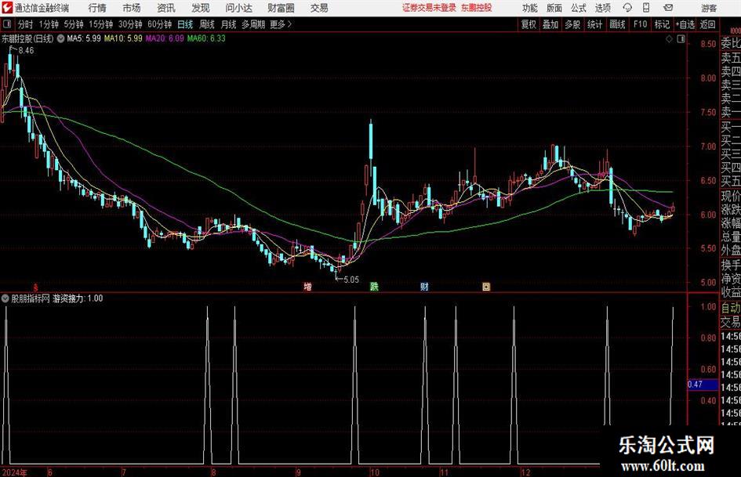Switch to the 15分钟 period tab

(x=101, y=24)
